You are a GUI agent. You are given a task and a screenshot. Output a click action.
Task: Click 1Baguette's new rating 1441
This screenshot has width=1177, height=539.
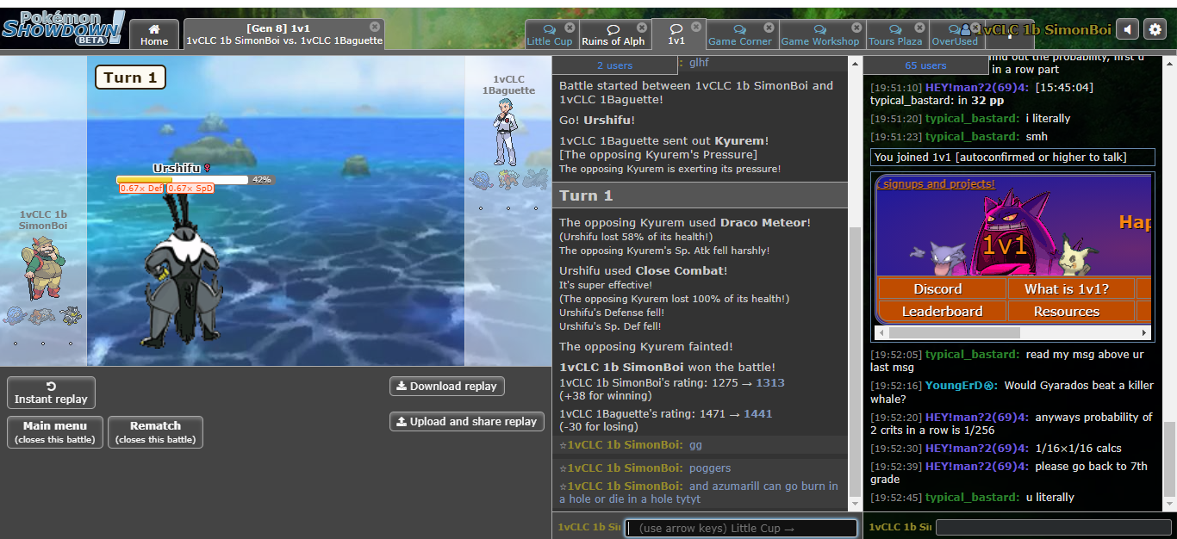pos(758,413)
